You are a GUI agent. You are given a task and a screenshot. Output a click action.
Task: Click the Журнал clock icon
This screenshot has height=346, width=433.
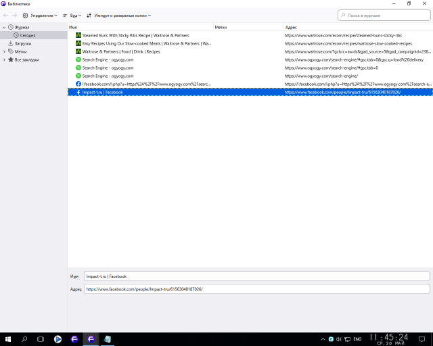pyautogui.click(x=11, y=27)
